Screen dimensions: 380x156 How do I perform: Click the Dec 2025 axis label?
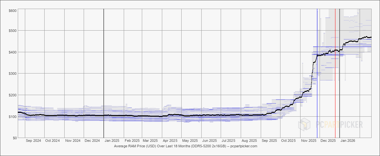(x=328, y=141)
